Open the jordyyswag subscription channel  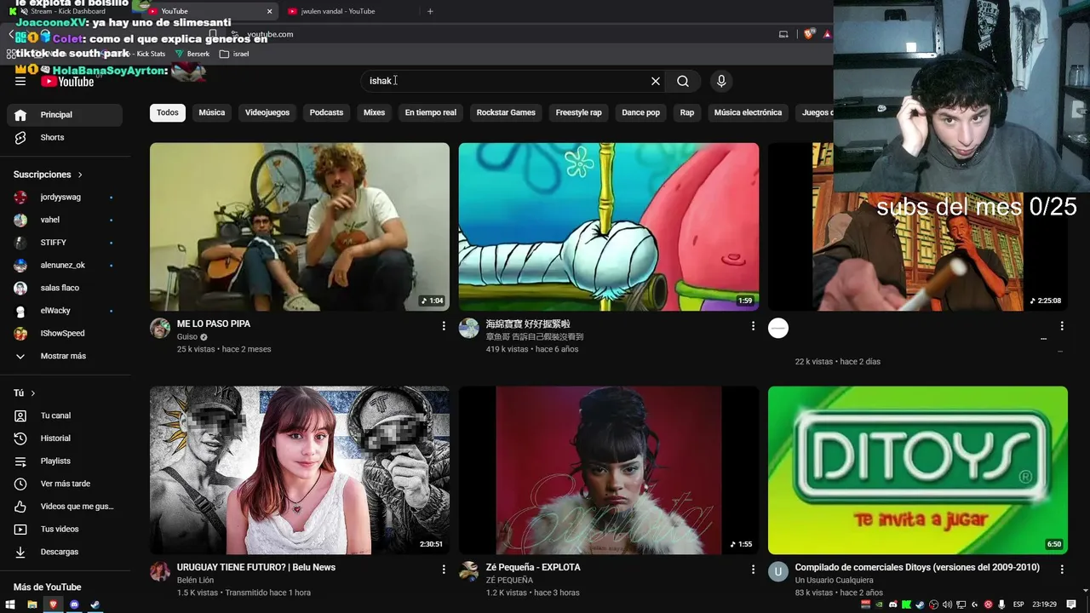click(x=65, y=198)
